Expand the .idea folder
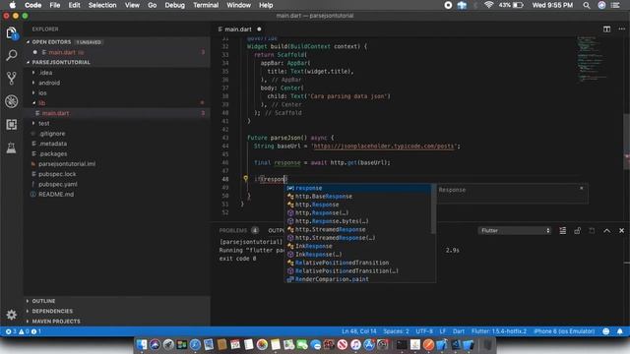This screenshot has width=630, height=354. point(46,73)
